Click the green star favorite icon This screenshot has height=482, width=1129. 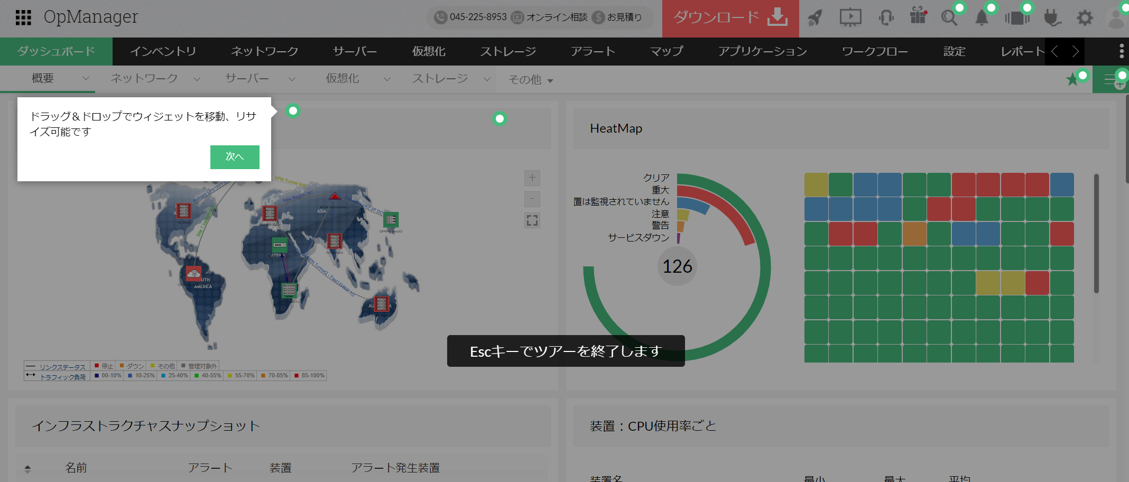(x=1072, y=80)
